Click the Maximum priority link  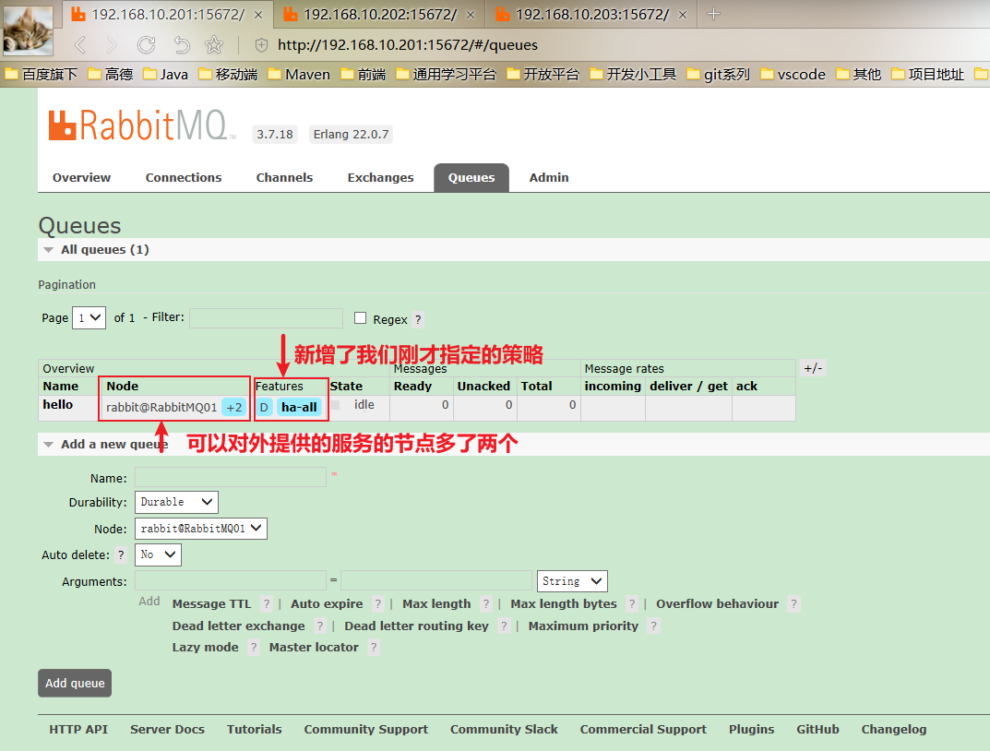point(583,626)
